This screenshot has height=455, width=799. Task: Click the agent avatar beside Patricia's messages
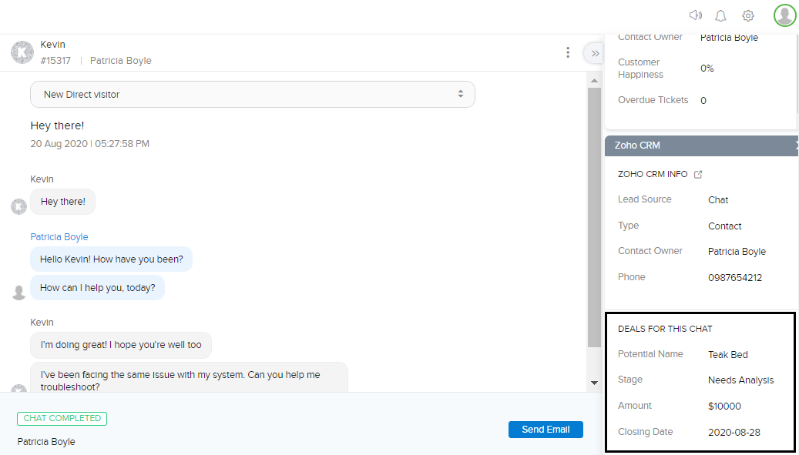coord(19,292)
